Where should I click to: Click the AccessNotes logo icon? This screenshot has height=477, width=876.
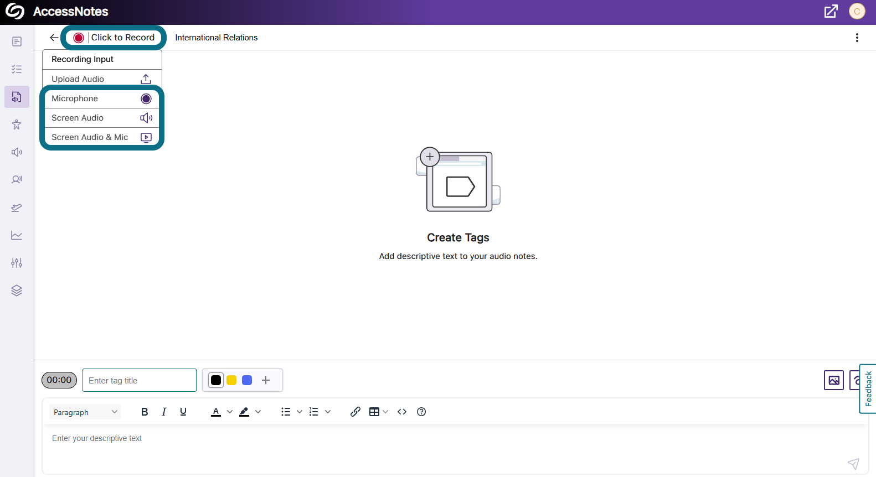(15, 11)
